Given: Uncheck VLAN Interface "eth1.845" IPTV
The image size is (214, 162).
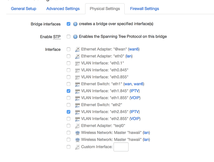Looking at the screenshot, I should (69, 91).
